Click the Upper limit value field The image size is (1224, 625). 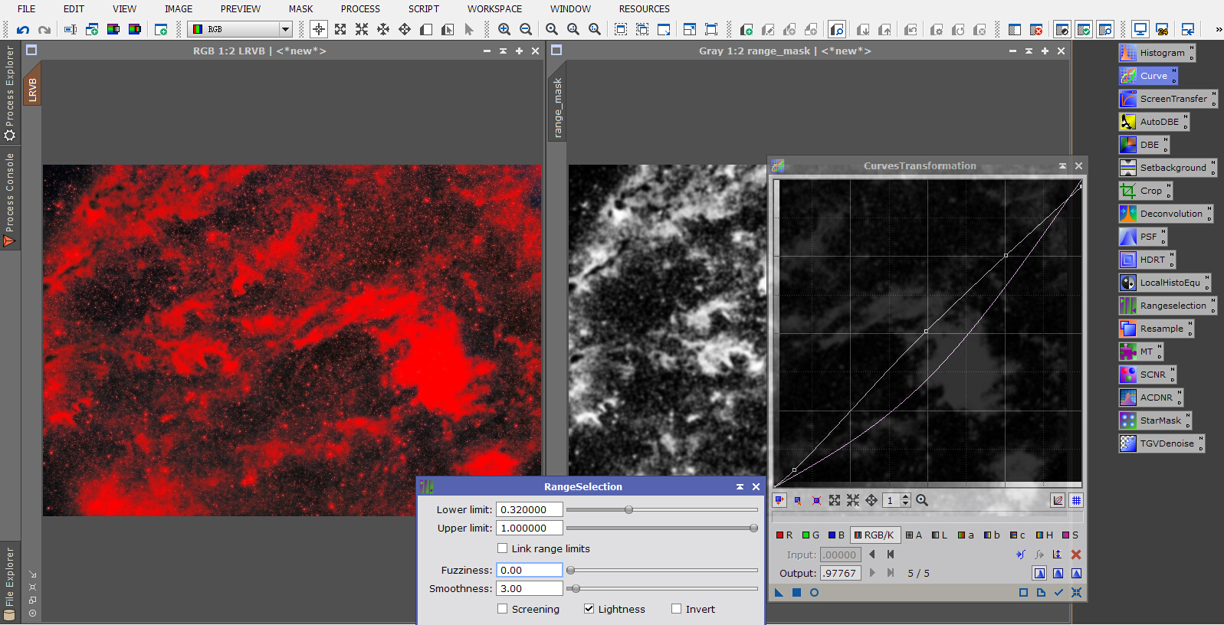tap(530, 528)
